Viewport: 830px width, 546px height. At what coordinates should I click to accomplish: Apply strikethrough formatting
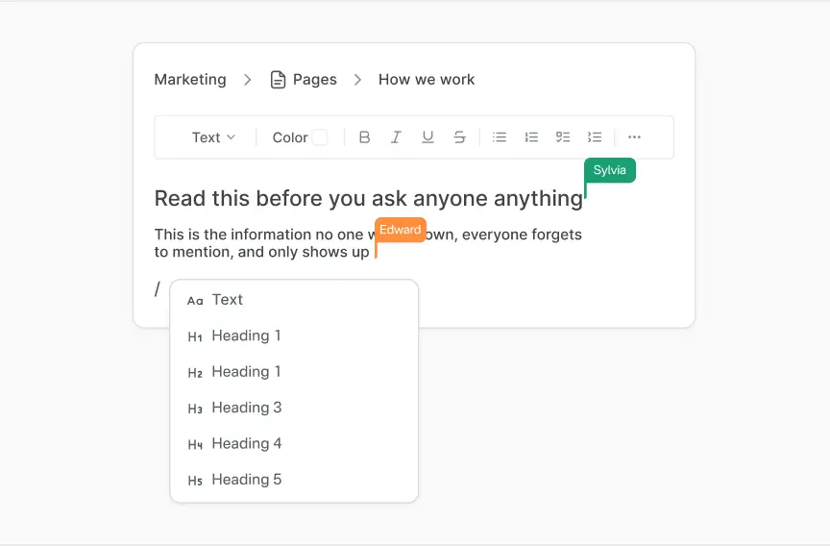459,137
